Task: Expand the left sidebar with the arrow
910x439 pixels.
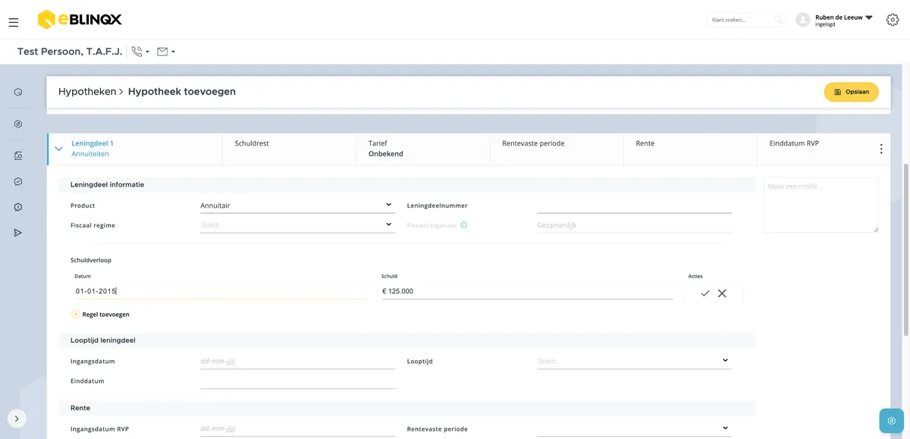Action: [17, 419]
